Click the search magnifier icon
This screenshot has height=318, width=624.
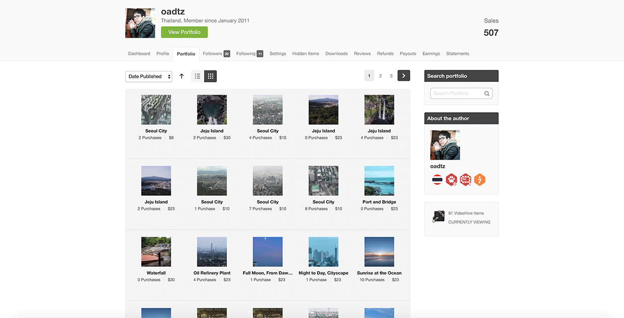click(487, 93)
